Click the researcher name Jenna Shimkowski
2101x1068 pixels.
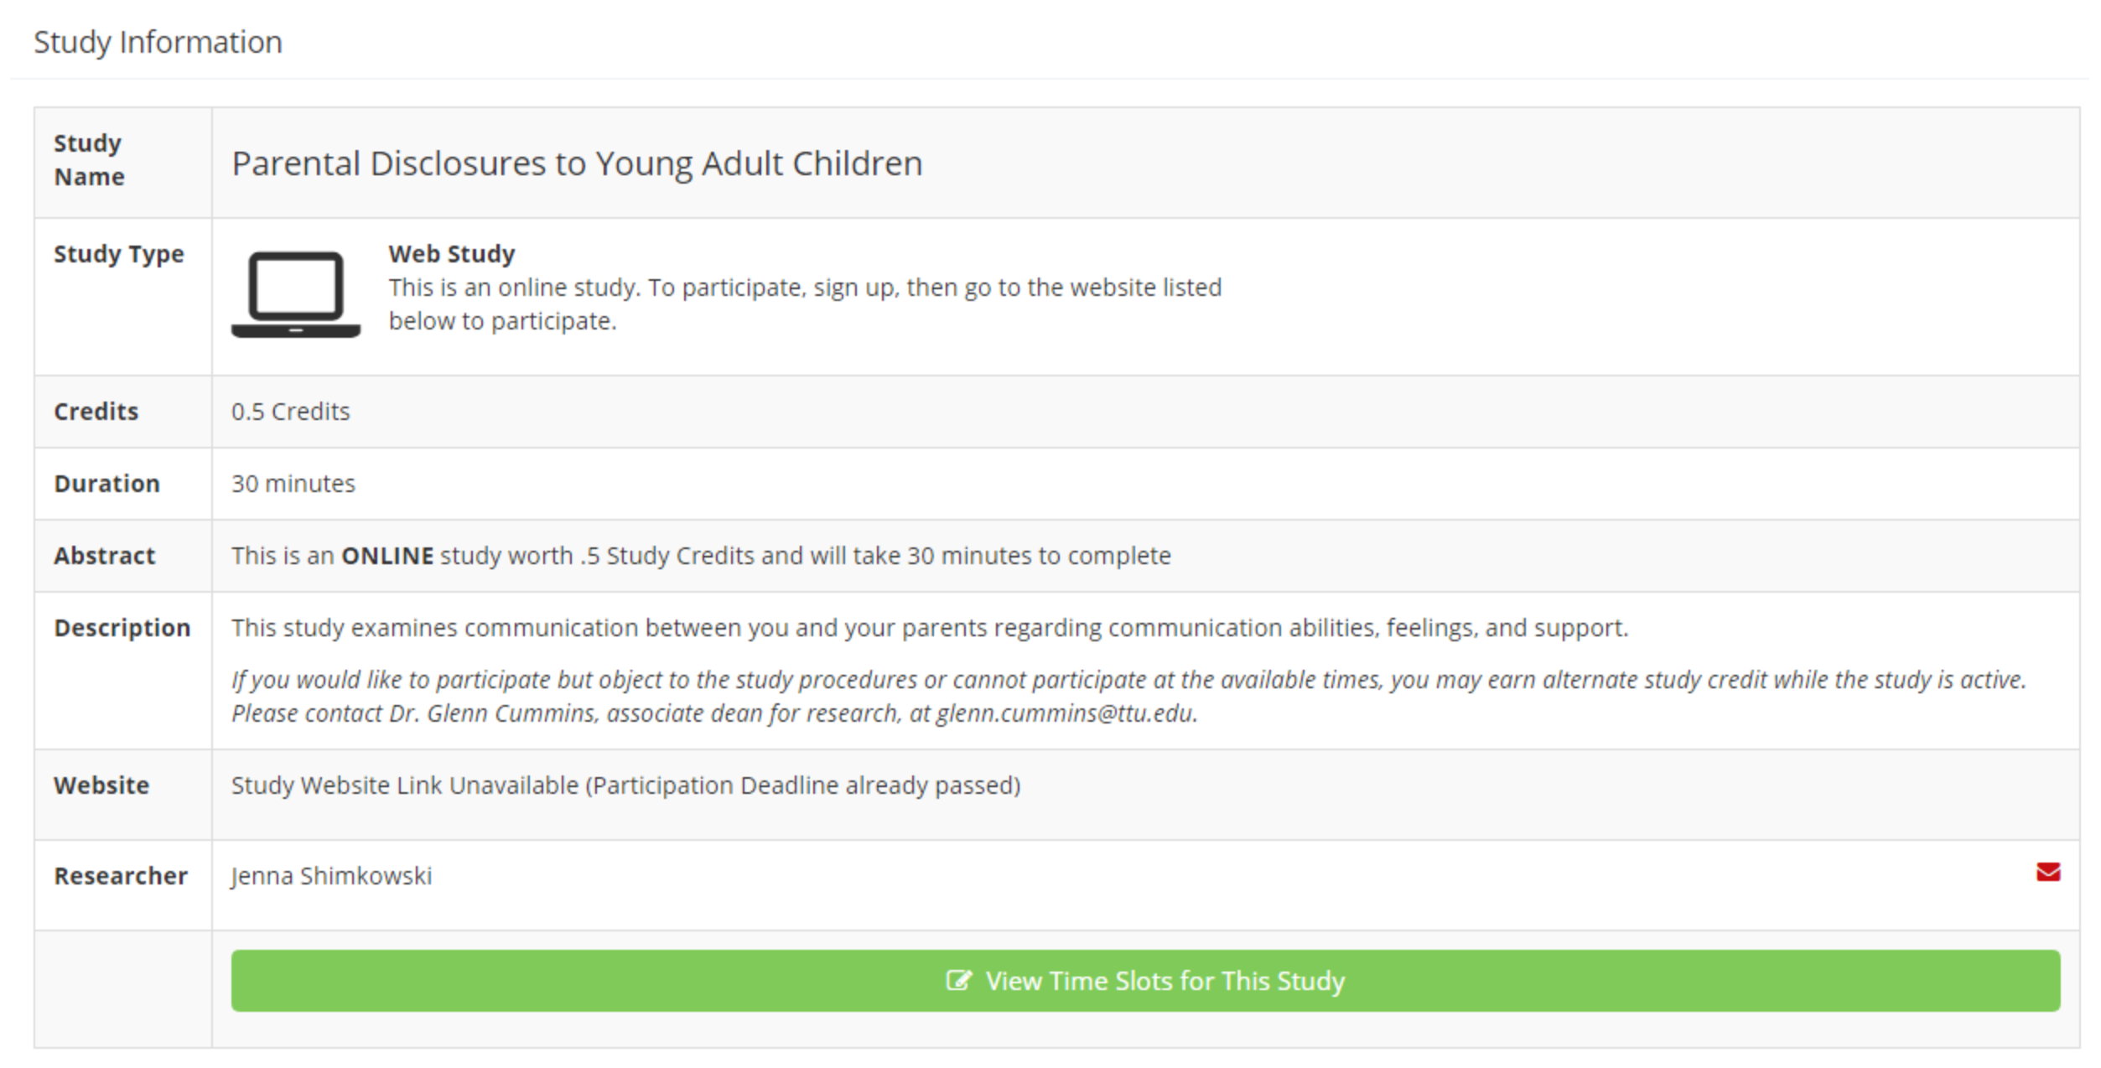point(331,875)
